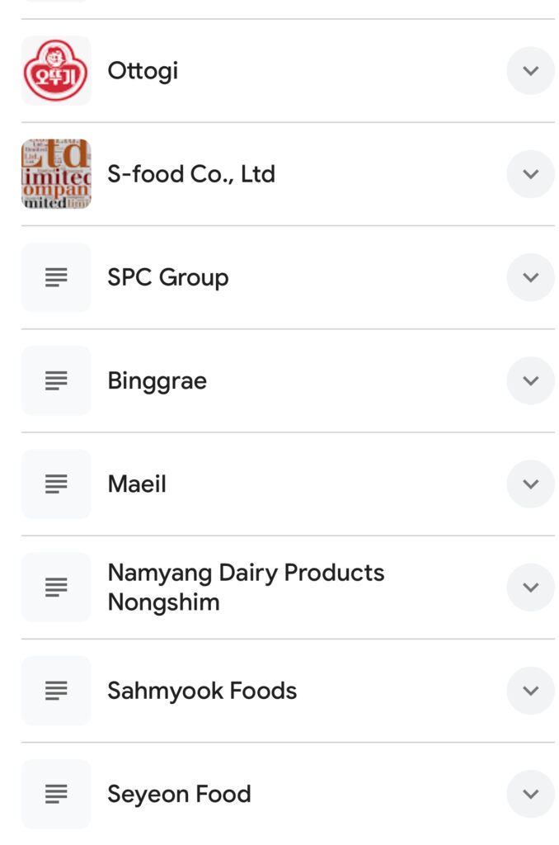Open the Binggrae list entry name

tap(157, 380)
